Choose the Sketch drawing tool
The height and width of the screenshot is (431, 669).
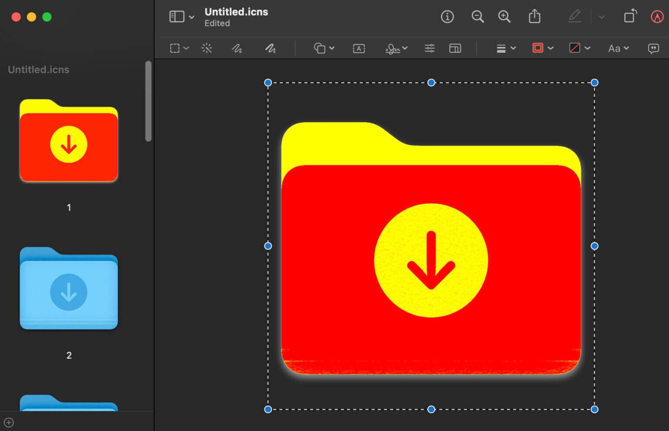pos(237,48)
